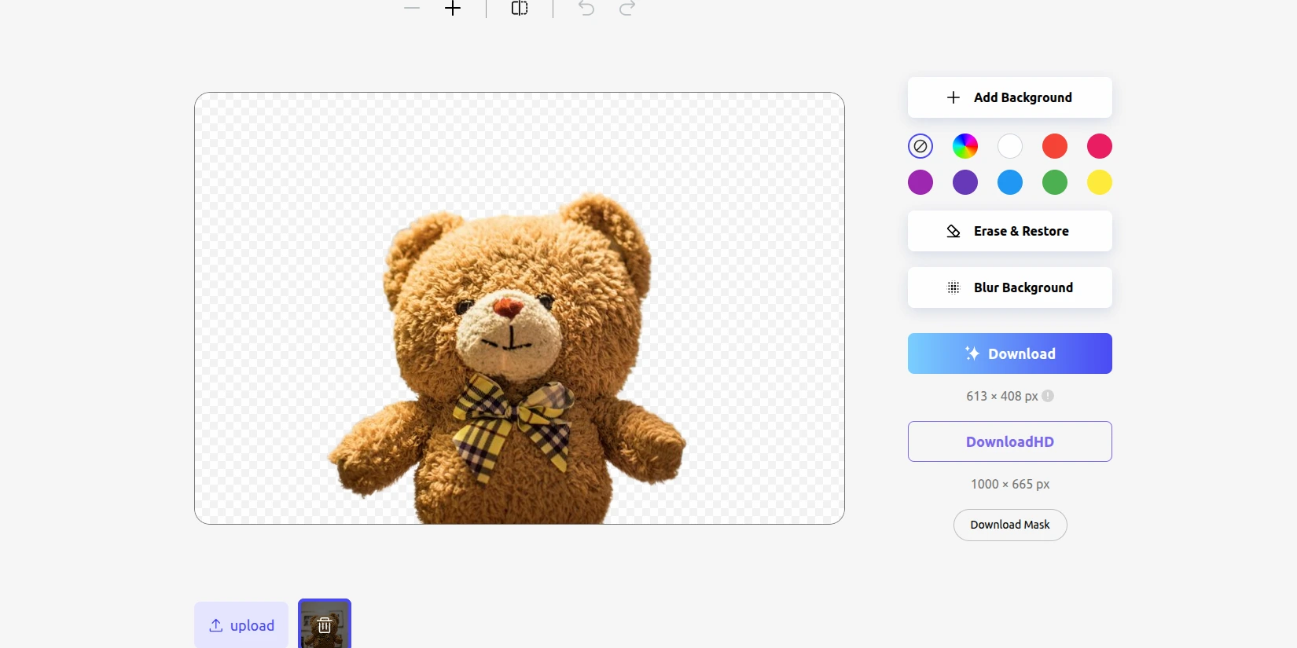Set the background to yellow
1297x648 pixels.
pos(1100,182)
